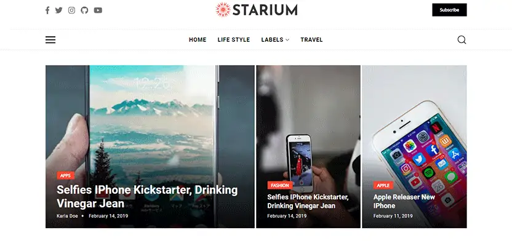The image size is (512, 246).
Task: Open the Apps category tag
Action: [x=66, y=175]
